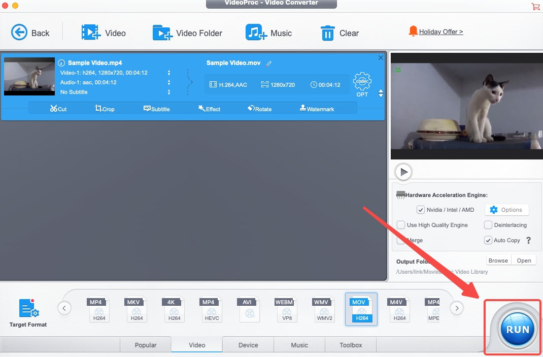Select WEBM VP8 format

[x=286, y=309]
